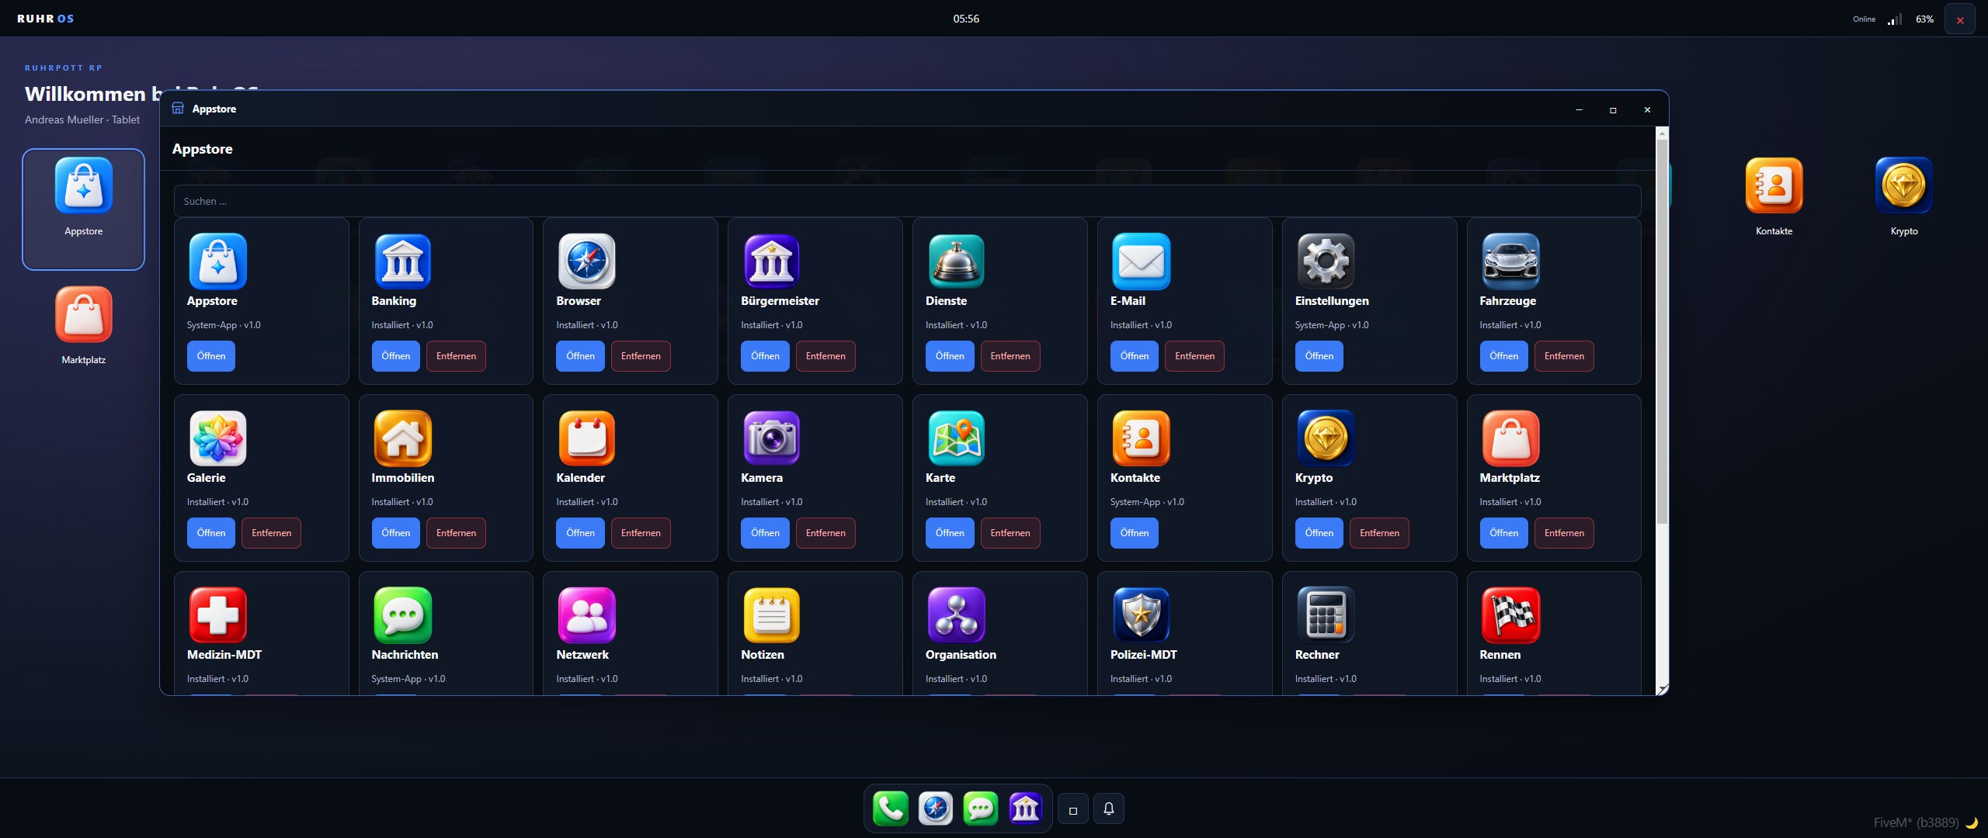Click Öffnen on the Einstellungen card
The height and width of the screenshot is (838, 1988).
click(x=1319, y=356)
